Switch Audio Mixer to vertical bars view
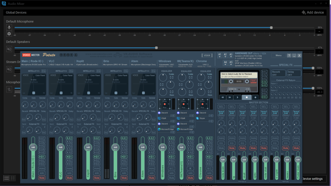Image resolution: width=331 pixels, height=186 pixels. click(13, 178)
